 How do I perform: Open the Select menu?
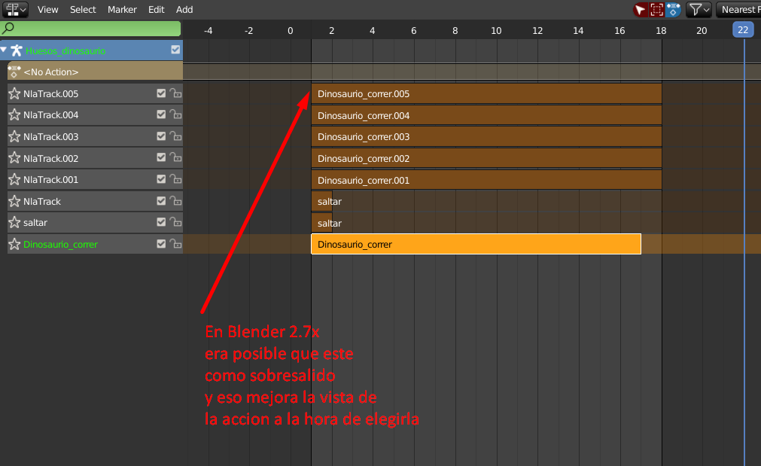pyautogui.click(x=83, y=10)
